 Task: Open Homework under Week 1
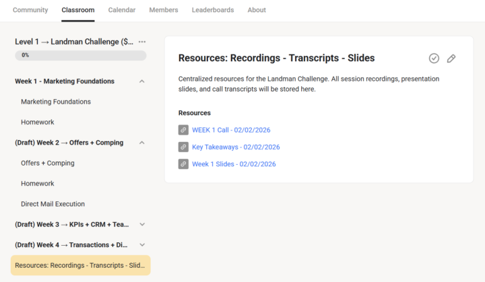pos(38,122)
